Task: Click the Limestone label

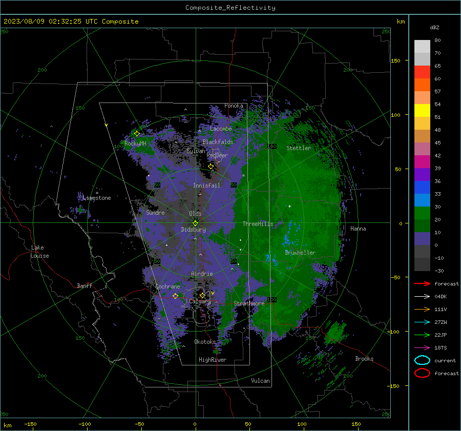Action: (97, 198)
